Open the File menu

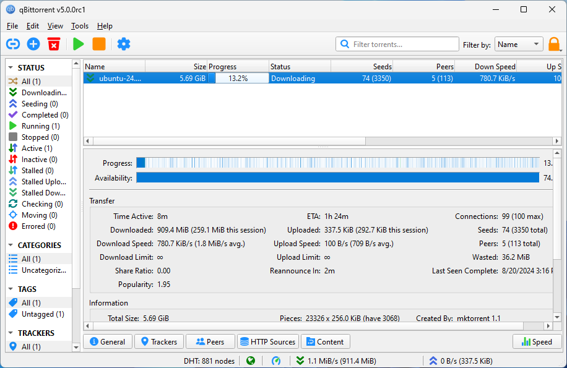[x=12, y=26]
